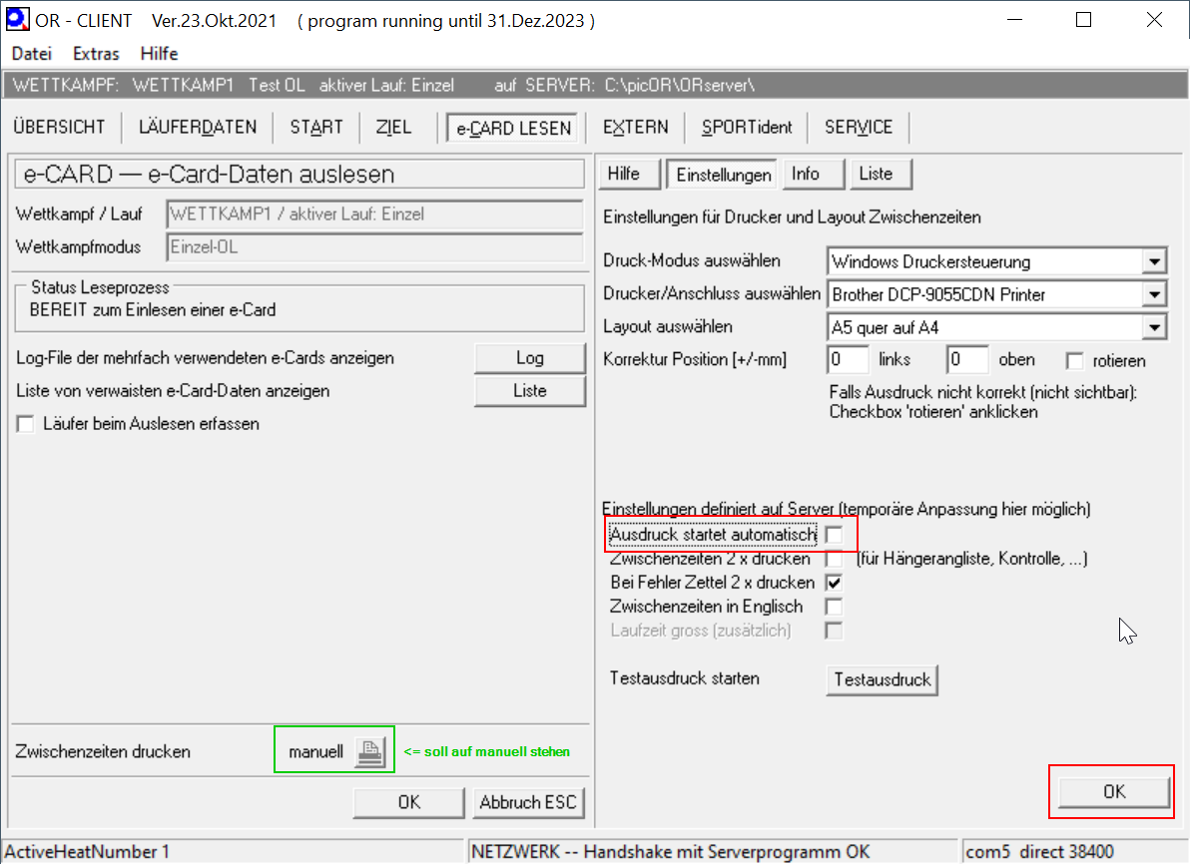The width and height of the screenshot is (1190, 864).
Task: Open the Datei menu
Action: [32, 54]
